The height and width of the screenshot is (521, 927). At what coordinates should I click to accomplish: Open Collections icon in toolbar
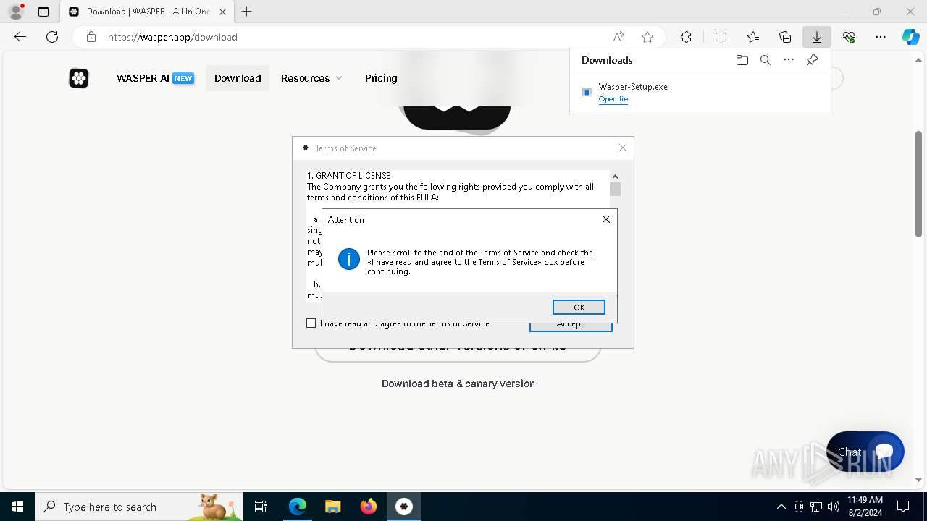(x=785, y=37)
